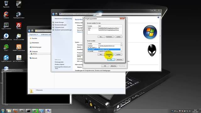The height and width of the screenshot is (113, 201).
Task: Select the jdk installer desktop icon
Action: click(x=19, y=59)
